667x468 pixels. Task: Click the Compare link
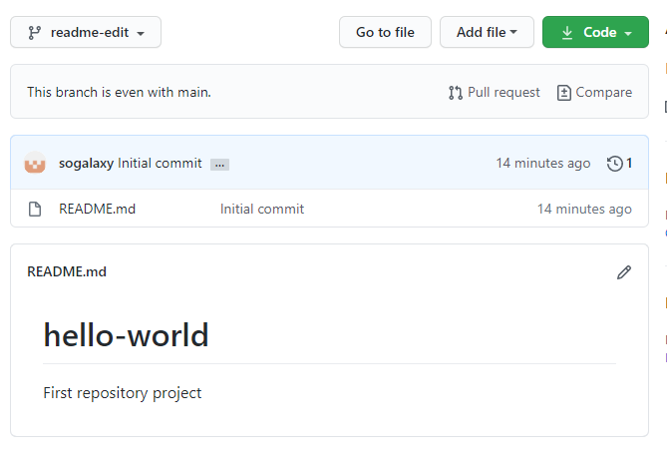(594, 92)
